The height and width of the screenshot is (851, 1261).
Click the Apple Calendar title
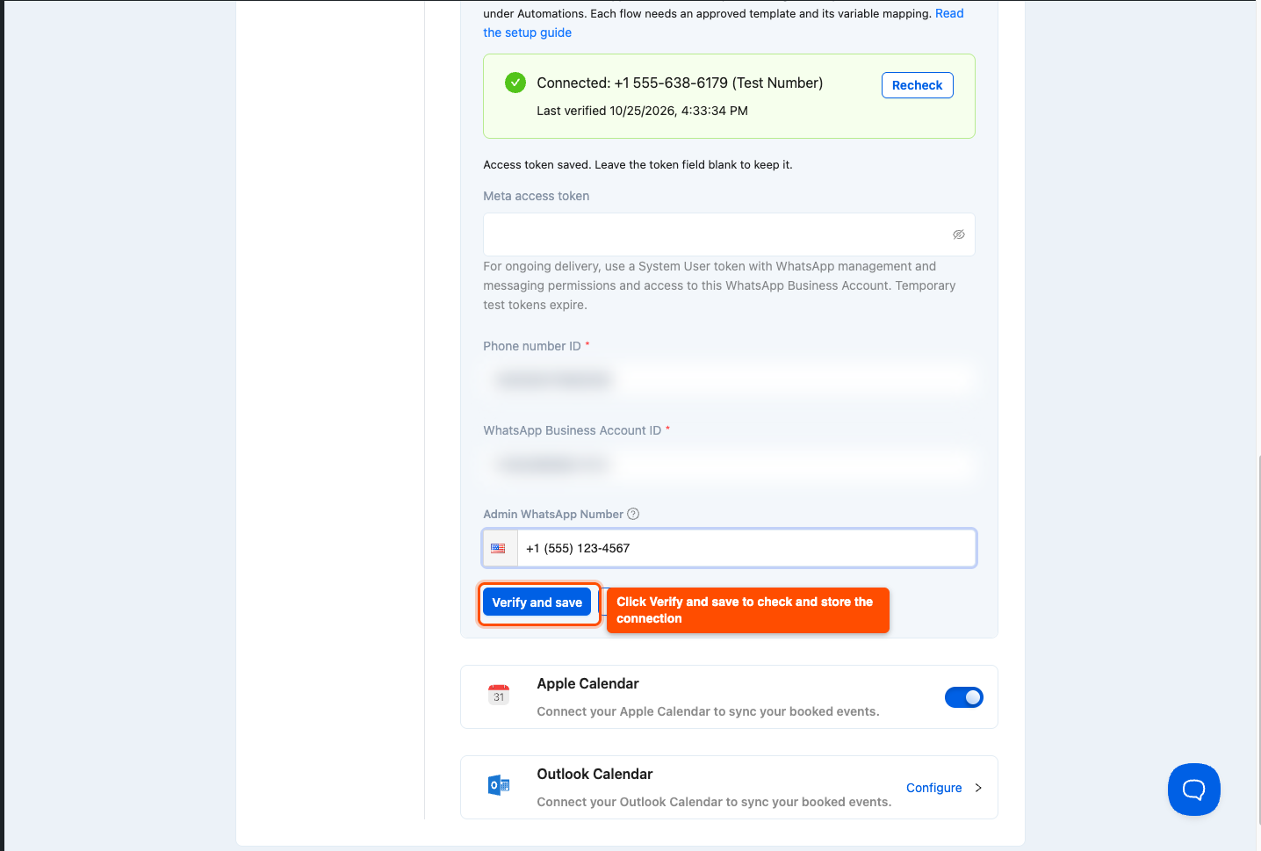pos(587,683)
